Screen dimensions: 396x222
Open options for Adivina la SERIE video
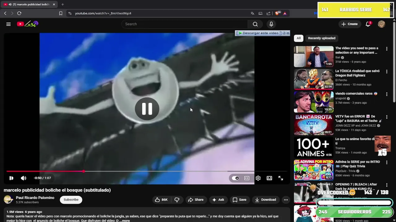[386, 162]
